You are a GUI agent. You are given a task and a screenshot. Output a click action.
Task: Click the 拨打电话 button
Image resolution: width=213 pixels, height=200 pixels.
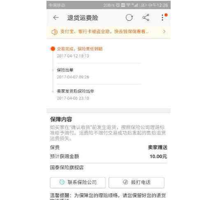(137, 182)
